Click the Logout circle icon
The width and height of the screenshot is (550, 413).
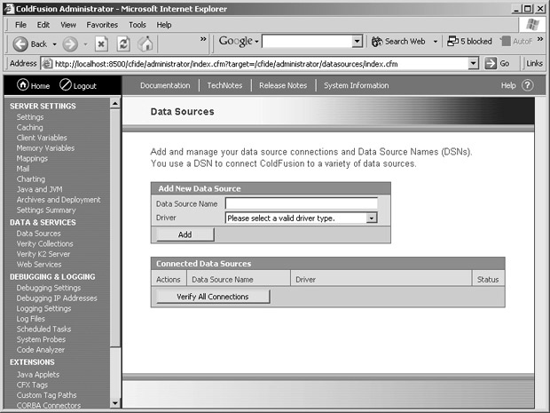(x=66, y=85)
